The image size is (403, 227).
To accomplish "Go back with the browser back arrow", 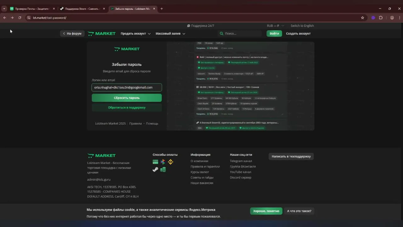I will [5, 18].
